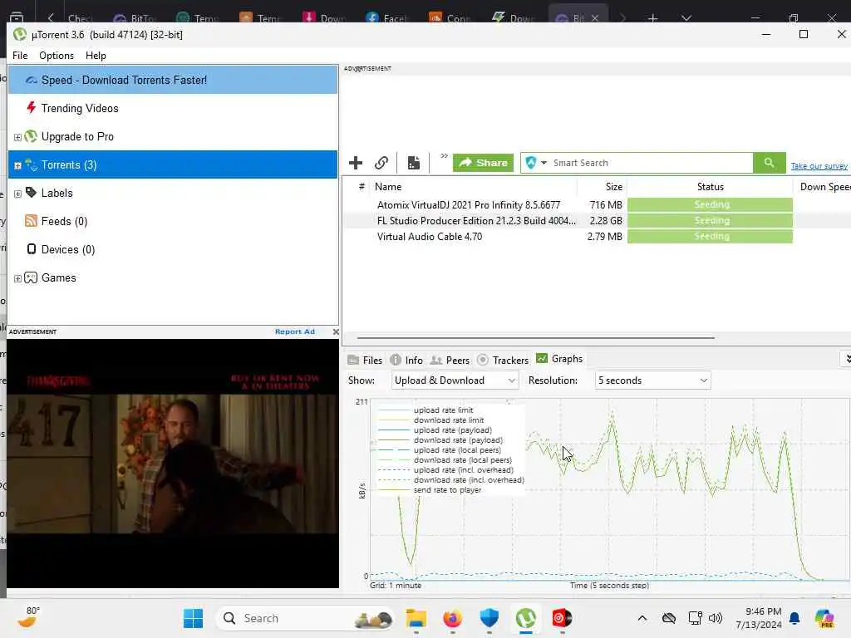Click the Labels tag icon
Screen dimensions: 851x638
(31, 193)
